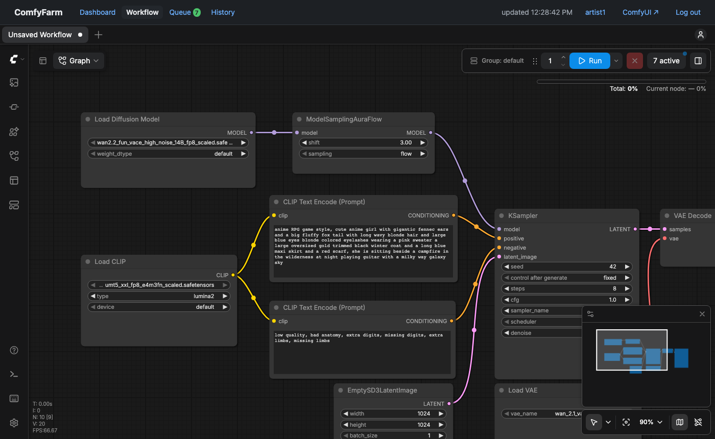Viewport: 715px width, 439px height.
Task: Click the negative prompt text box
Action: point(362,352)
